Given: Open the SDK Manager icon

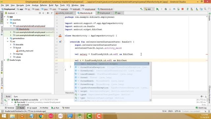Looking at the screenshot, I should coord(197,9).
